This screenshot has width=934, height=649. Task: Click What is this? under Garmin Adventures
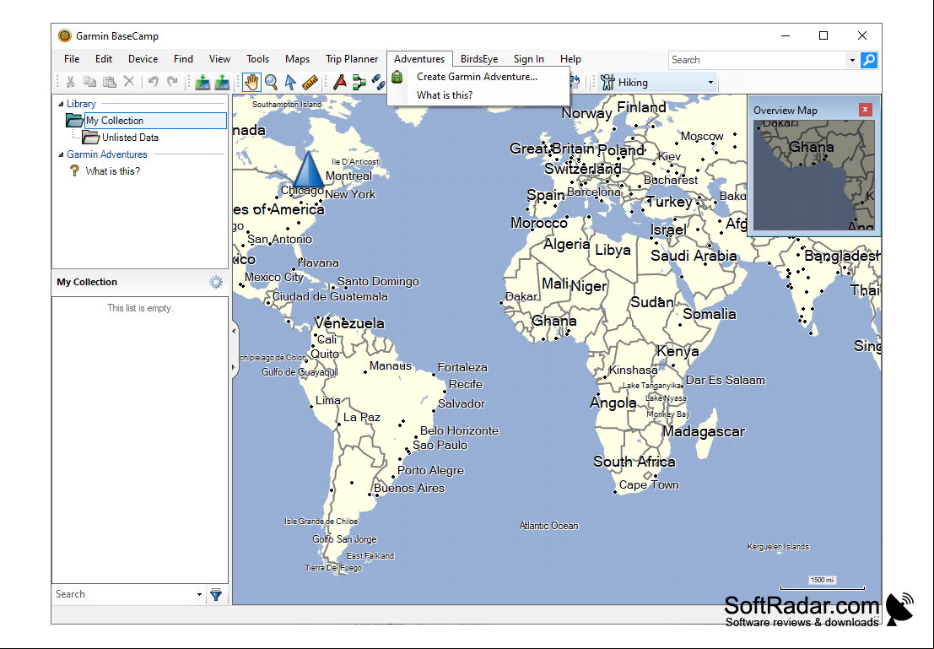pos(112,171)
